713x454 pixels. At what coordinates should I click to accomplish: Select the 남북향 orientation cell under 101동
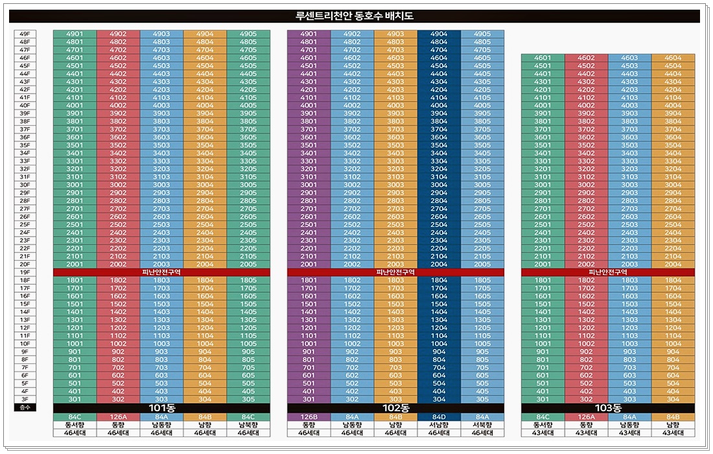[x=248, y=425]
